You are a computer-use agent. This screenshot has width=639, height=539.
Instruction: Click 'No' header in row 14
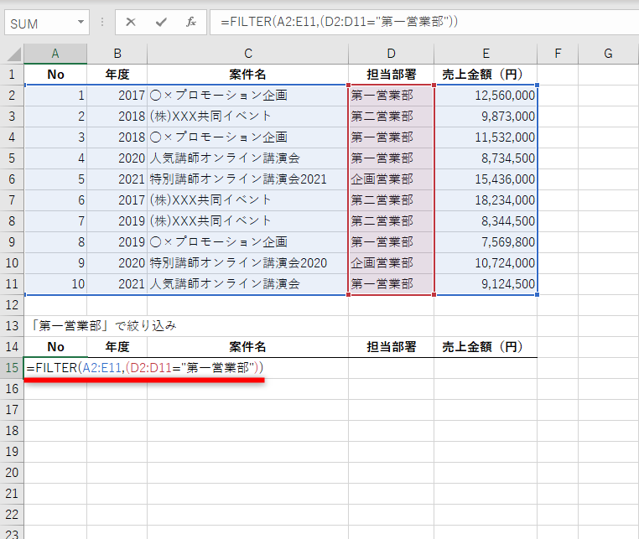55,347
